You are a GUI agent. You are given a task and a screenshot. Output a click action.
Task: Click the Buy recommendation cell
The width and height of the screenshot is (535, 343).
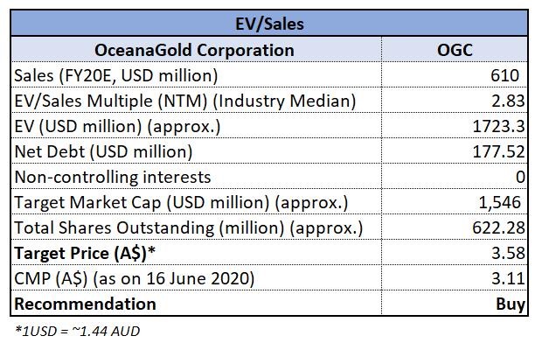[455, 303]
